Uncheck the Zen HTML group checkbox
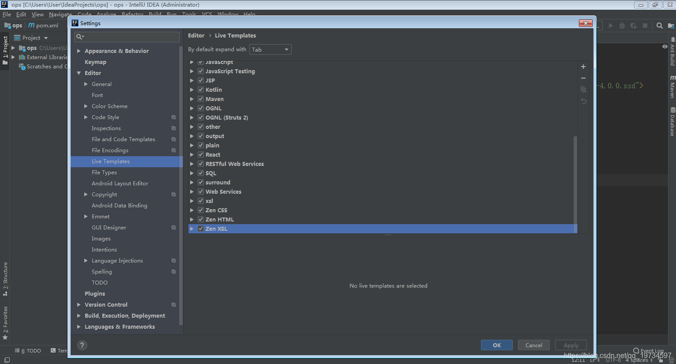This screenshot has width=676, height=364. tap(201, 219)
